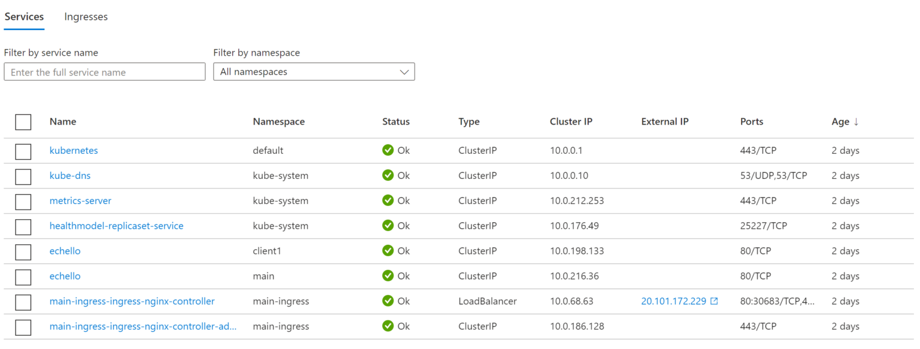
Task: Click the Ok status icon for main-ingress-ingress-nginx-controller
Action: point(388,301)
